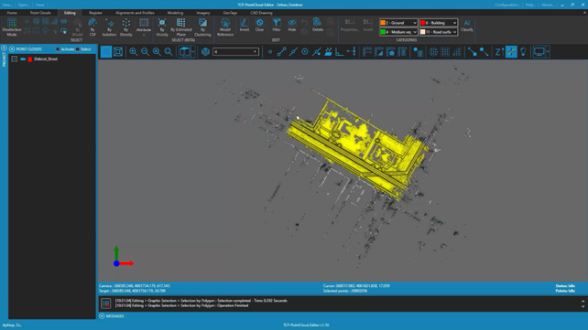The height and width of the screenshot is (330, 588).
Task: Toggle the Activate checkbox in Point Clouds panel
Action: [x=58, y=49]
